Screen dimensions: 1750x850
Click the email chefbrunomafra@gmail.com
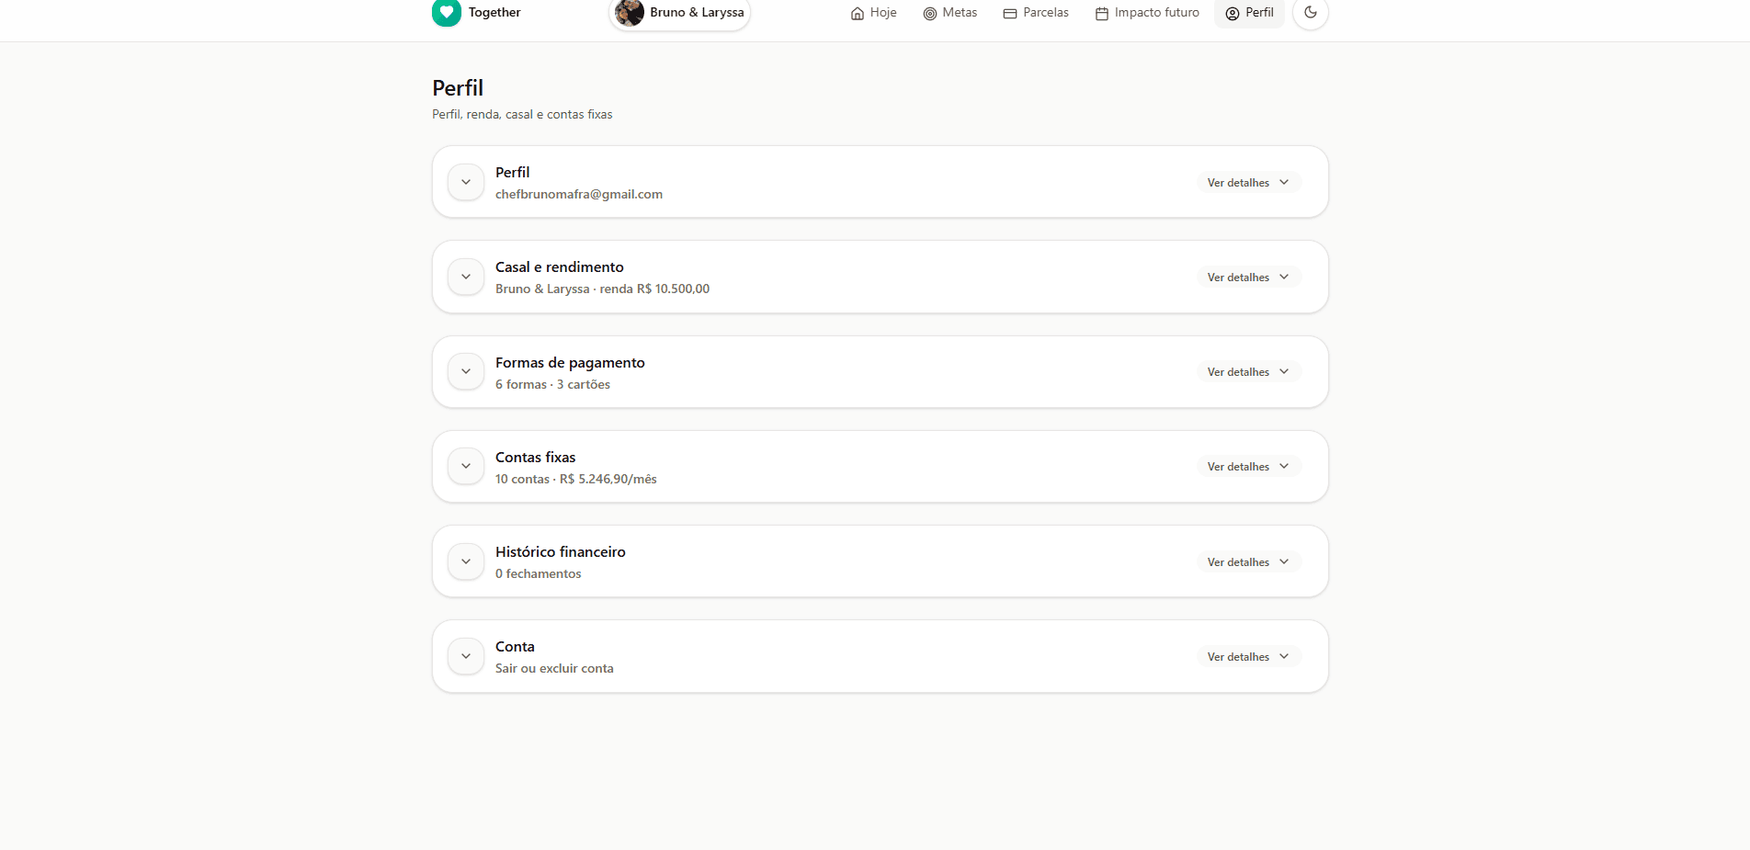(579, 194)
